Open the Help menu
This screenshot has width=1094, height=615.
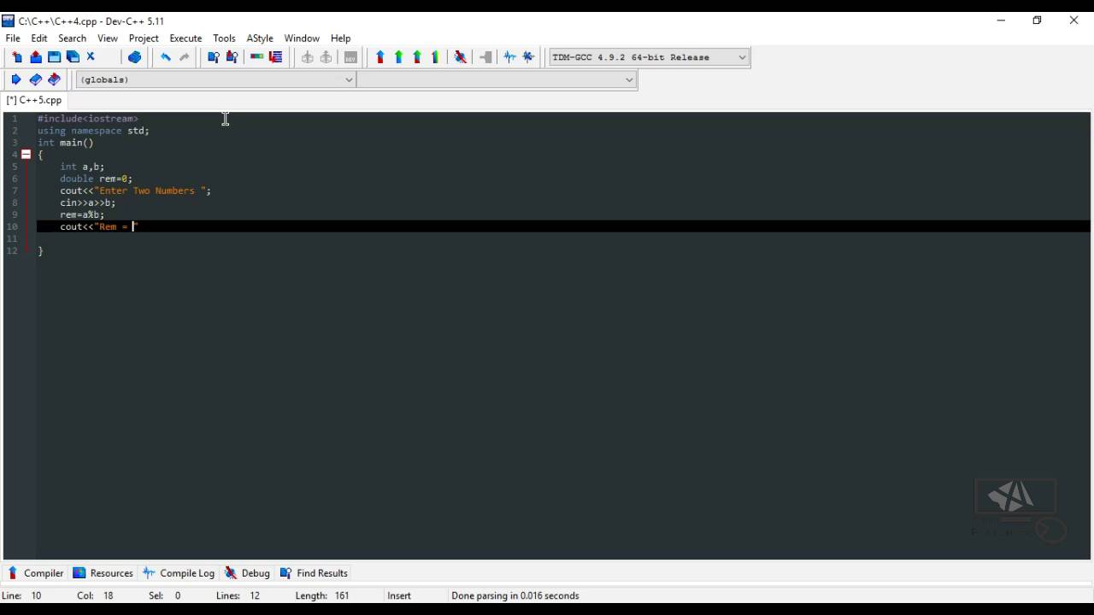[x=341, y=38]
